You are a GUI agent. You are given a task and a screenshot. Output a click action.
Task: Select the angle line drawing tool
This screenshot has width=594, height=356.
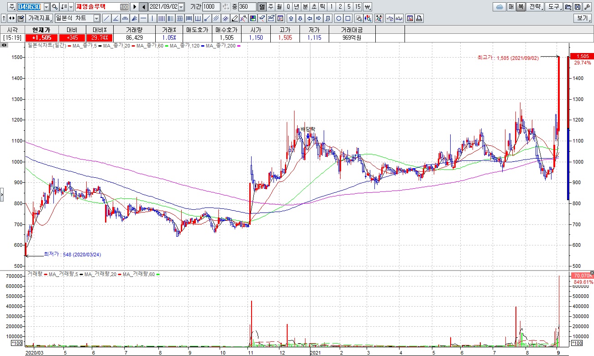[x=116, y=18]
